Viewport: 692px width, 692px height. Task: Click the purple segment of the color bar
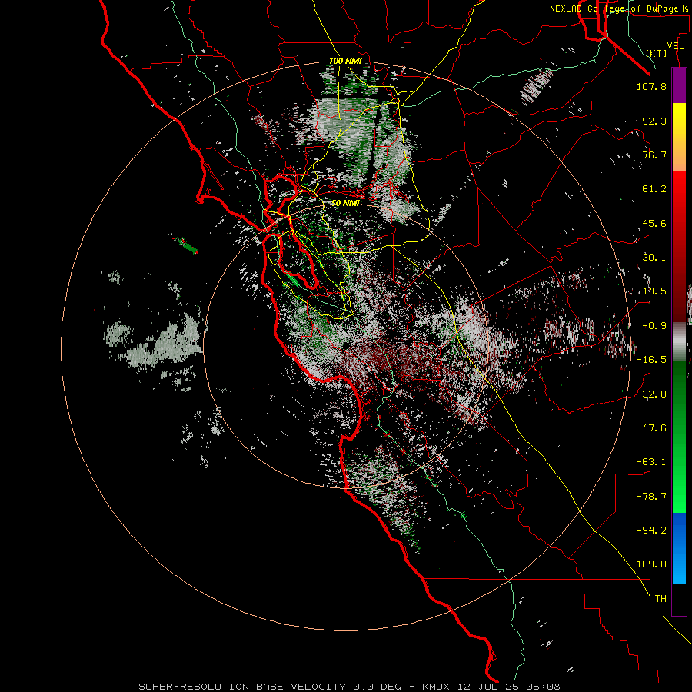[x=679, y=85]
